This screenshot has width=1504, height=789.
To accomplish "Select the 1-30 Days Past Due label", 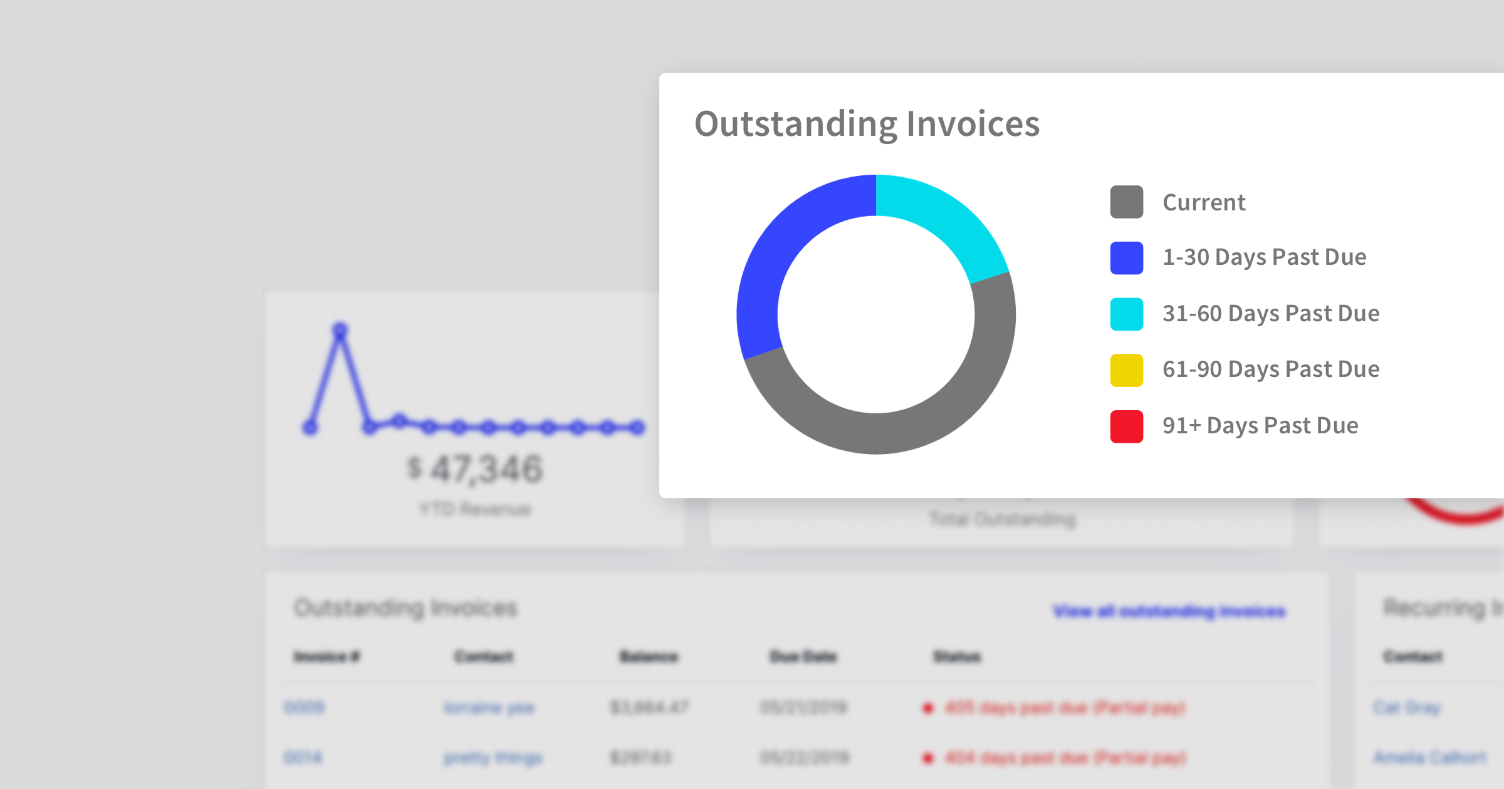I will point(1265,257).
